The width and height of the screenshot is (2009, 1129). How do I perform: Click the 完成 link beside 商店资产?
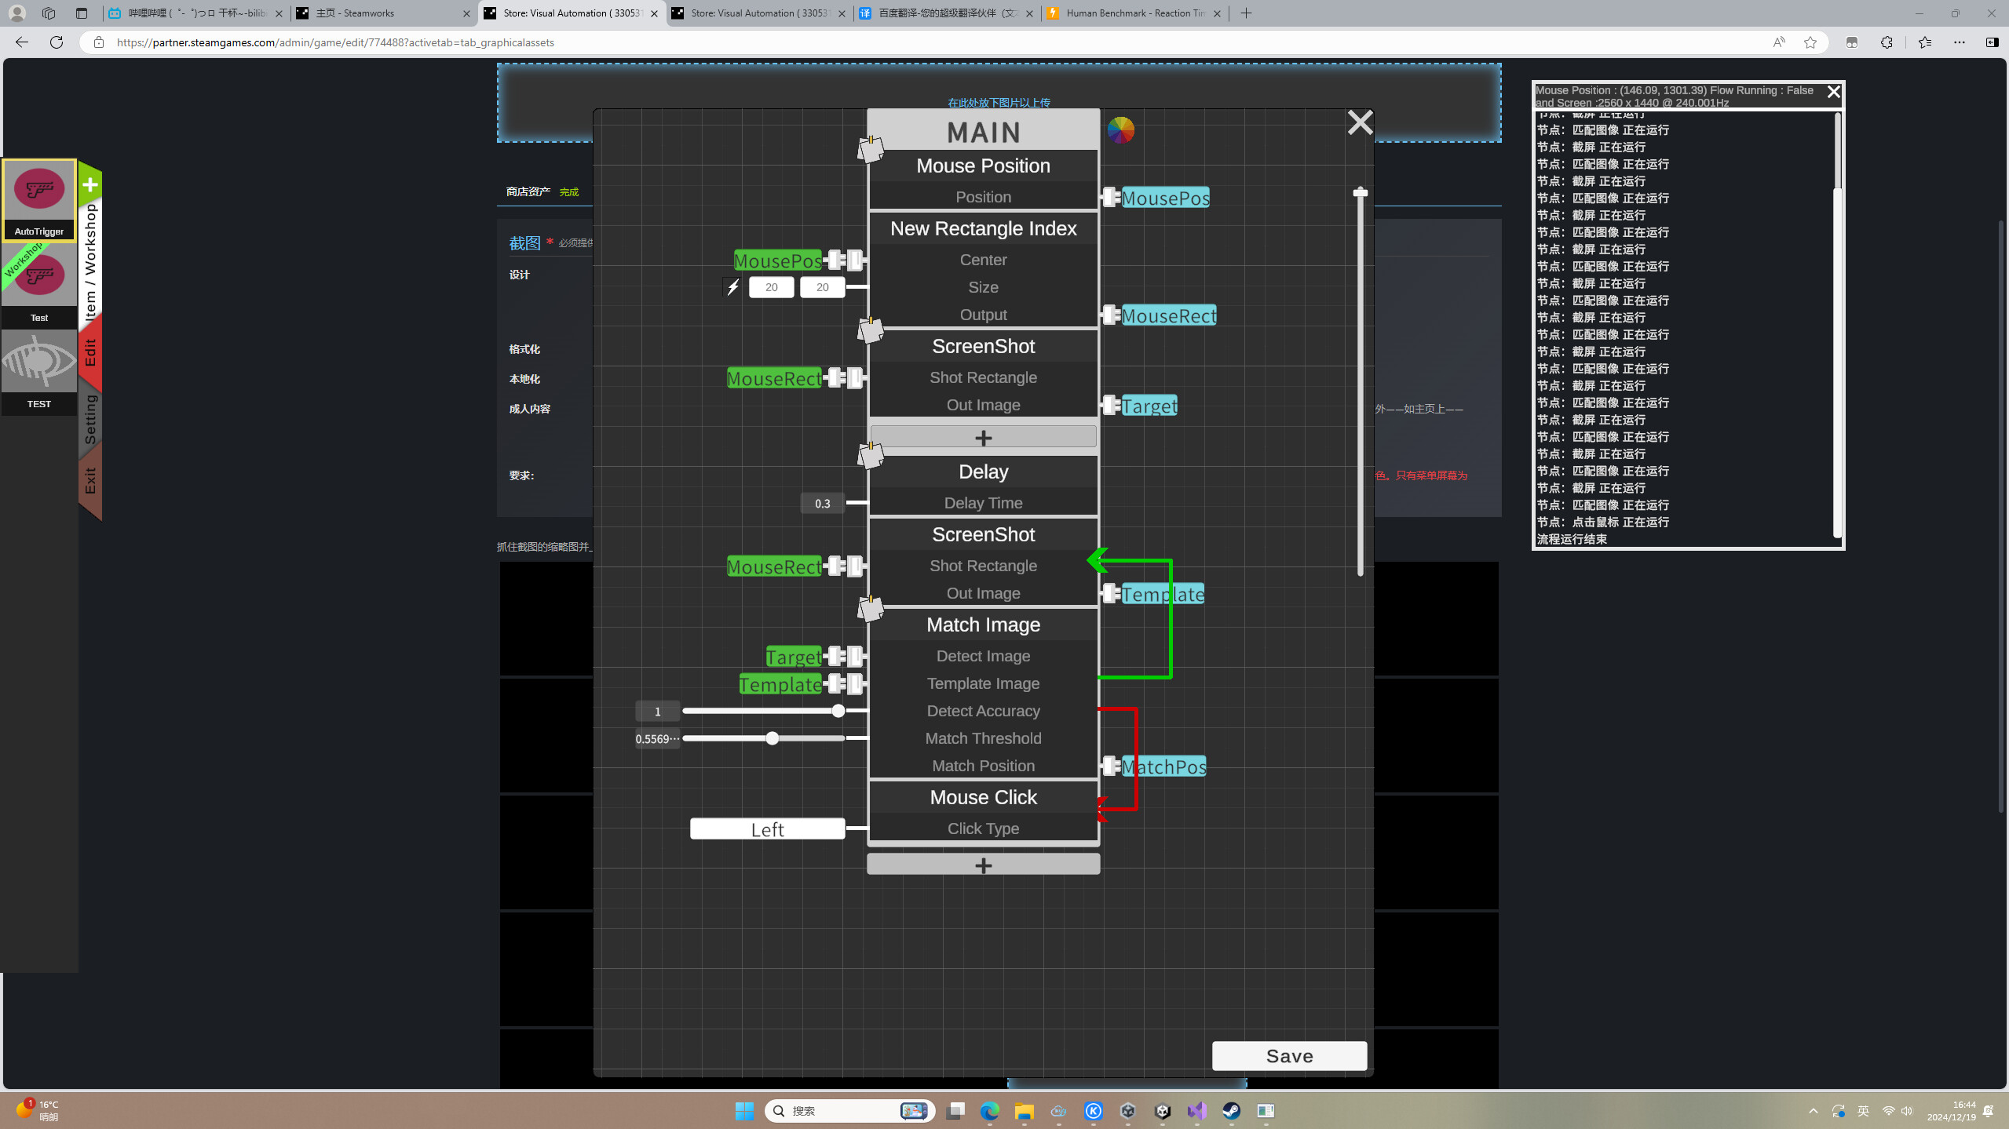(x=568, y=191)
